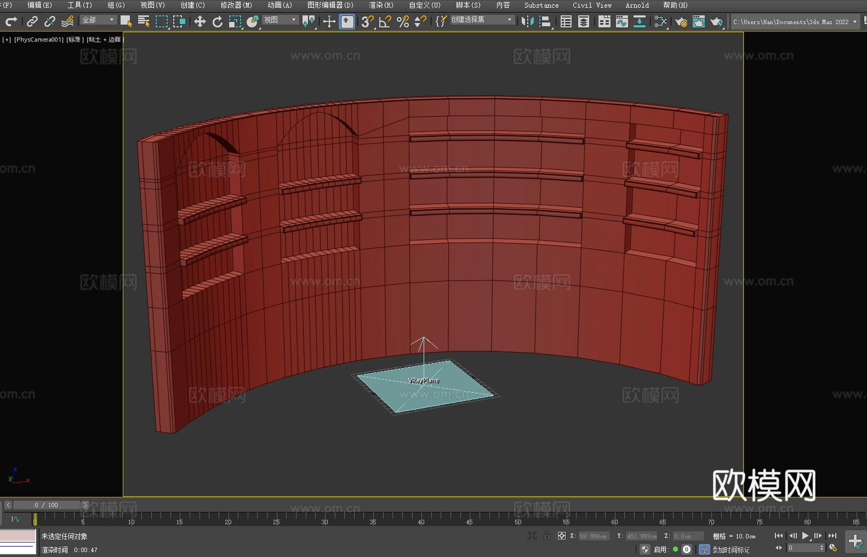
Task: Open the Civil View menu
Action: click(592, 5)
